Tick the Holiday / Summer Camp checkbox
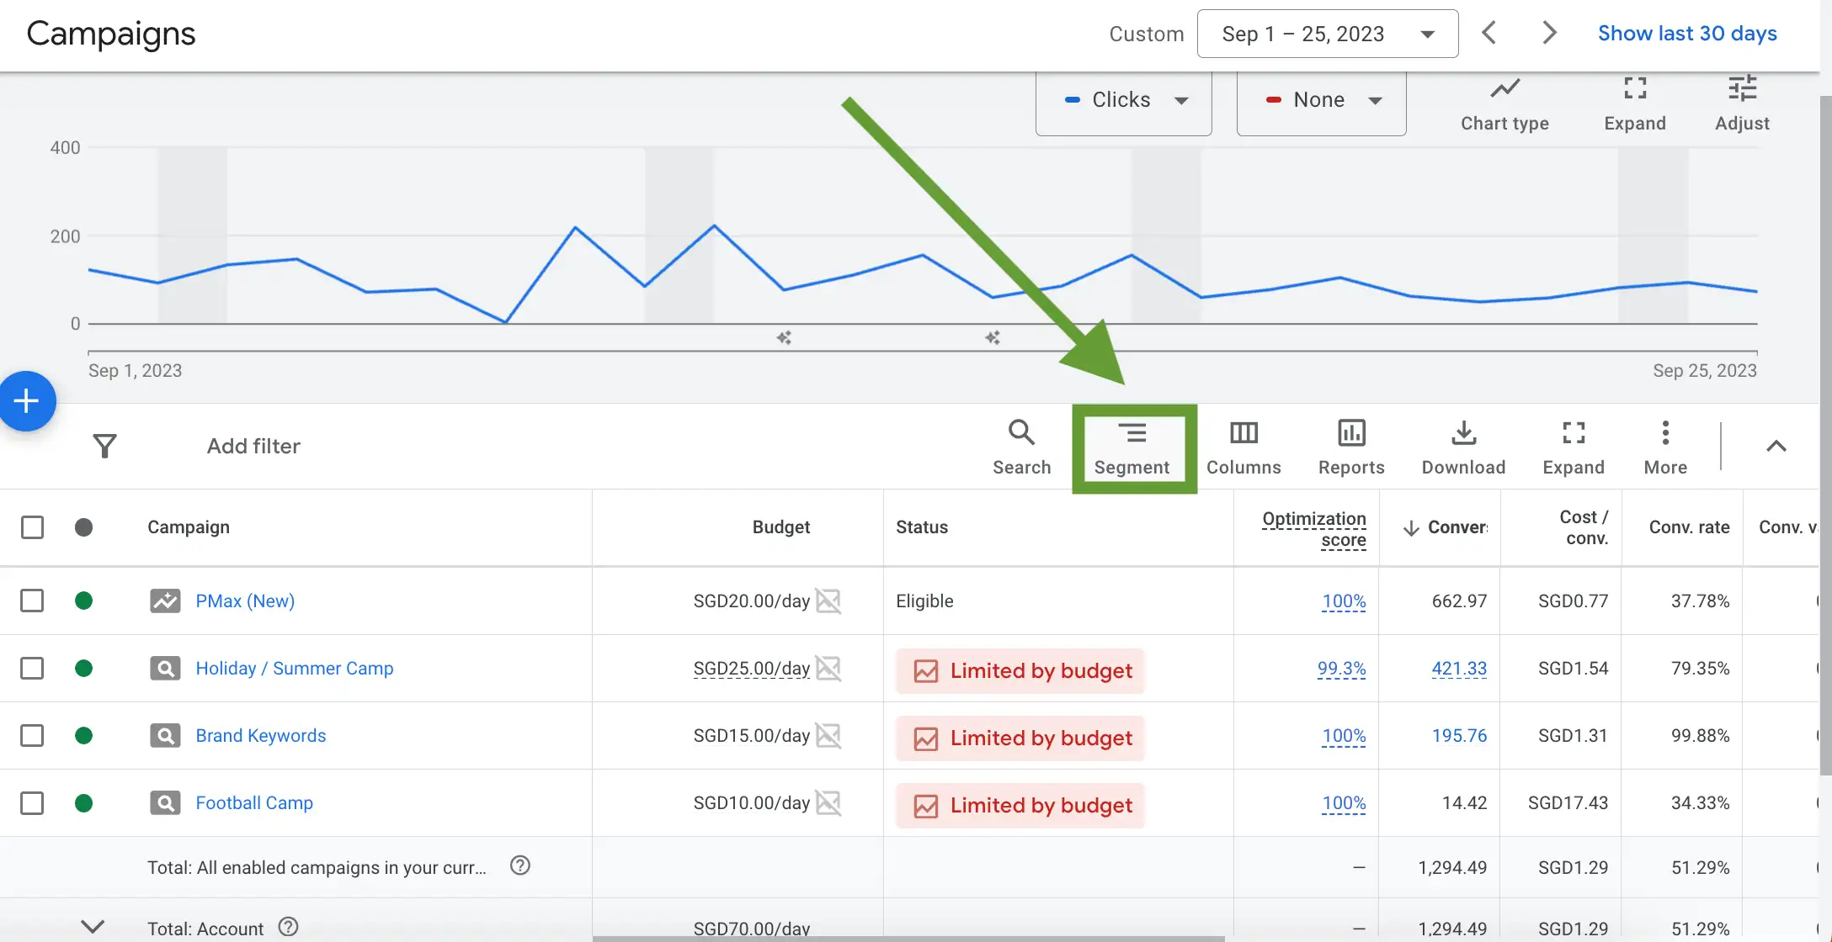The image size is (1832, 942). [x=32, y=668]
